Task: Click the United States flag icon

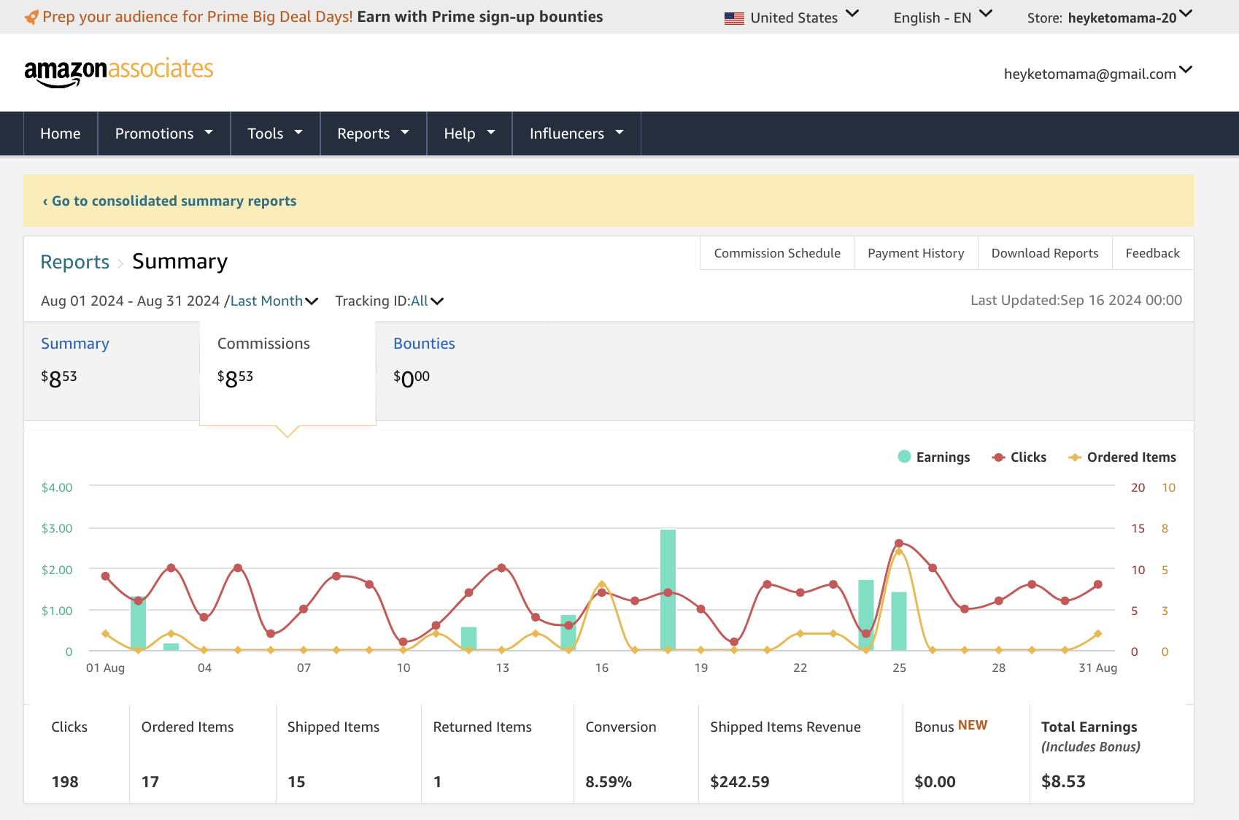Action: coord(734,18)
